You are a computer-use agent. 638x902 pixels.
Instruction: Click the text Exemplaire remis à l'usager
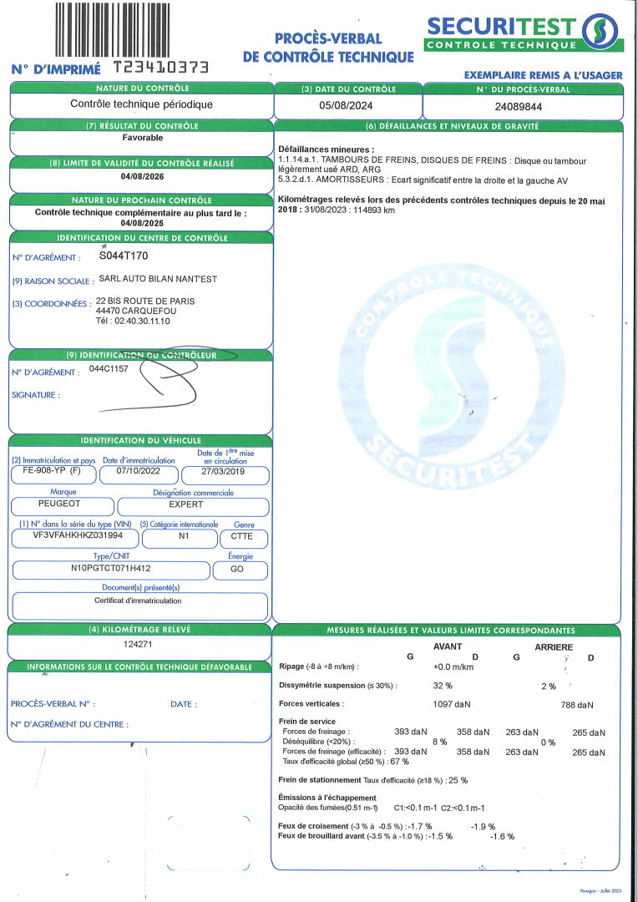543,75
